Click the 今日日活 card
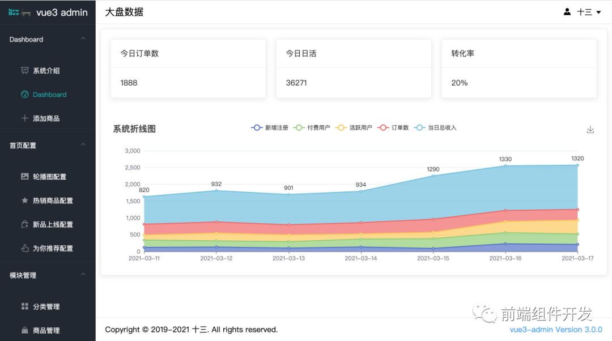 pos(354,69)
